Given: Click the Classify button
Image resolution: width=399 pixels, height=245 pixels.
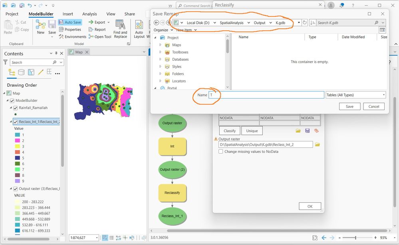Looking at the screenshot, I should [x=230, y=130].
